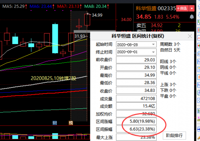
Task: Click the candlestick chart icon in sidebar
Action: [x=199, y=46]
